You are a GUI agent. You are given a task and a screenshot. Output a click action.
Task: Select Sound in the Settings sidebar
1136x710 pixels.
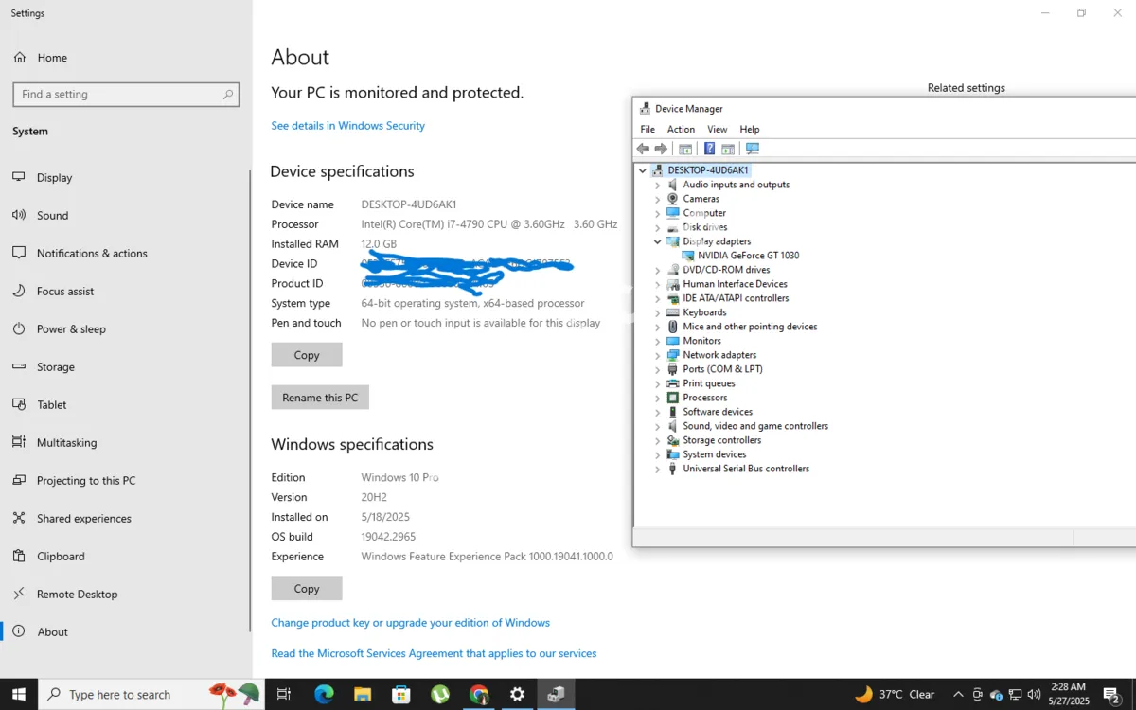pyautogui.click(x=51, y=215)
